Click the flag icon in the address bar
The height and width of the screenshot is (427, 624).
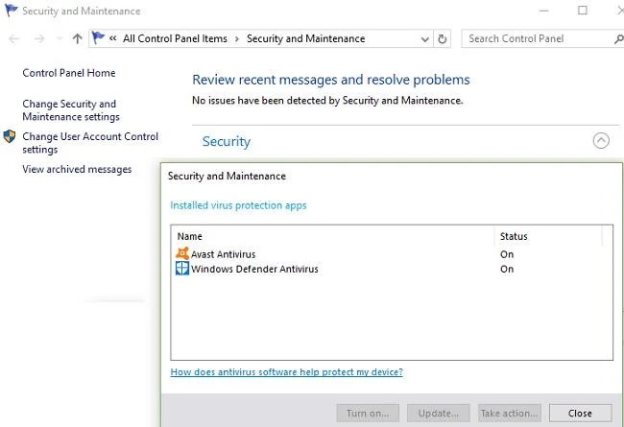(98, 38)
